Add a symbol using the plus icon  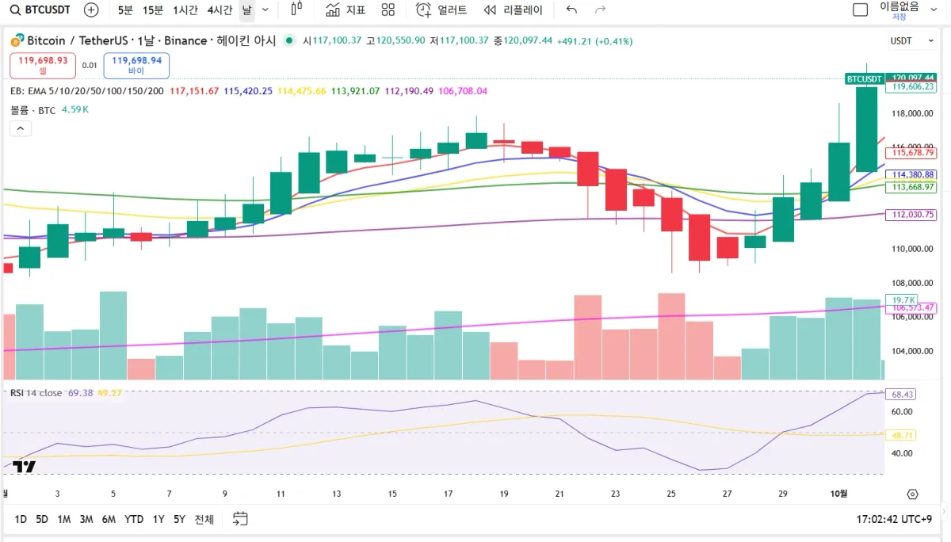tap(91, 10)
